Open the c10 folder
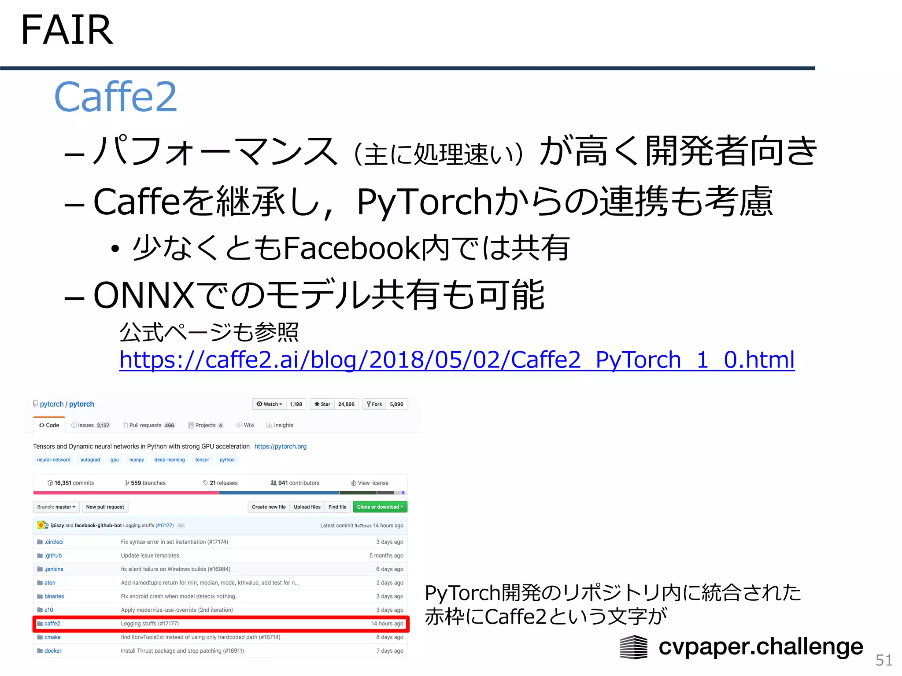Viewport: 902px width, 676px height. (48, 610)
